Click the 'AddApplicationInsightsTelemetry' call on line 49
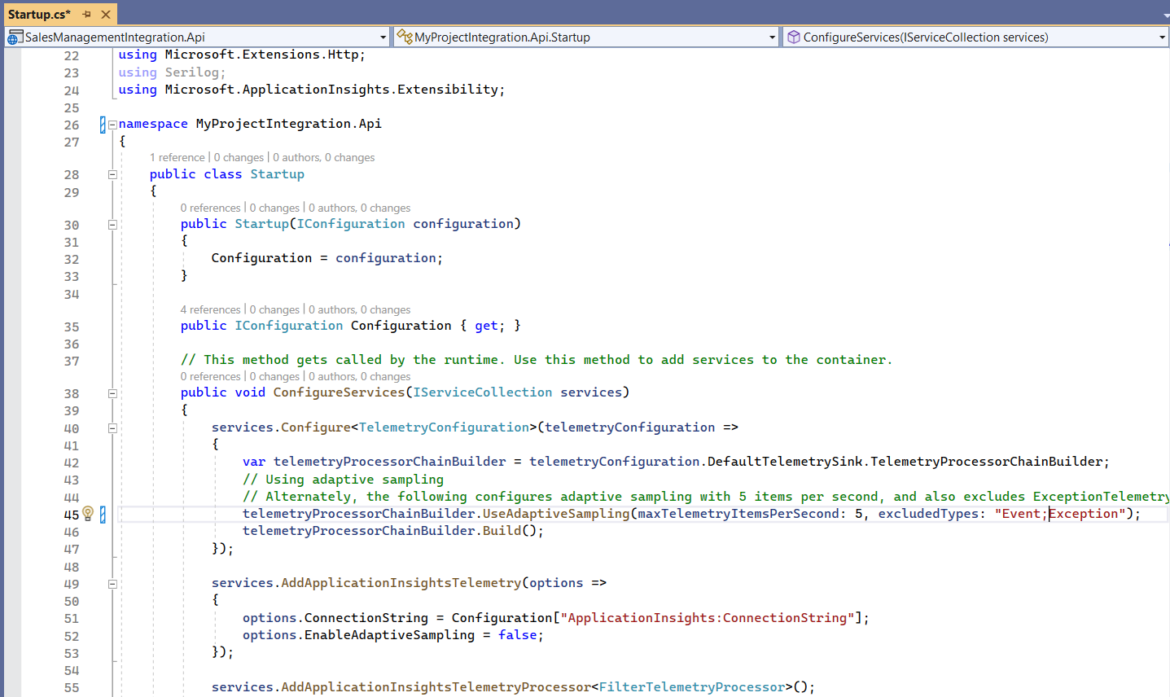1170x697 pixels. (x=401, y=583)
